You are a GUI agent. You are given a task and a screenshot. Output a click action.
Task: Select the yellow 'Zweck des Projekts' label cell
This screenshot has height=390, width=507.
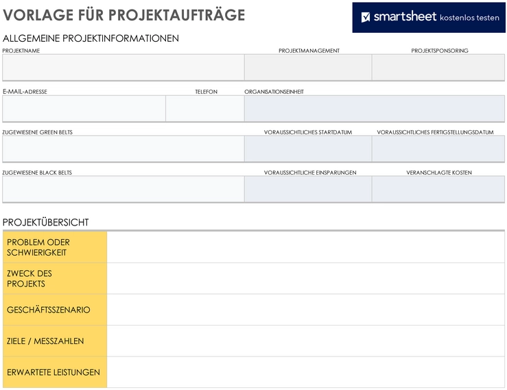click(55, 278)
